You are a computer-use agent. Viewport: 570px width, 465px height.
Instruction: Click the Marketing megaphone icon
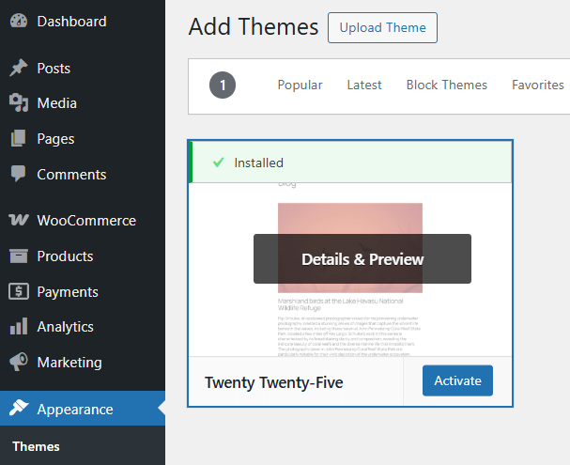click(18, 363)
